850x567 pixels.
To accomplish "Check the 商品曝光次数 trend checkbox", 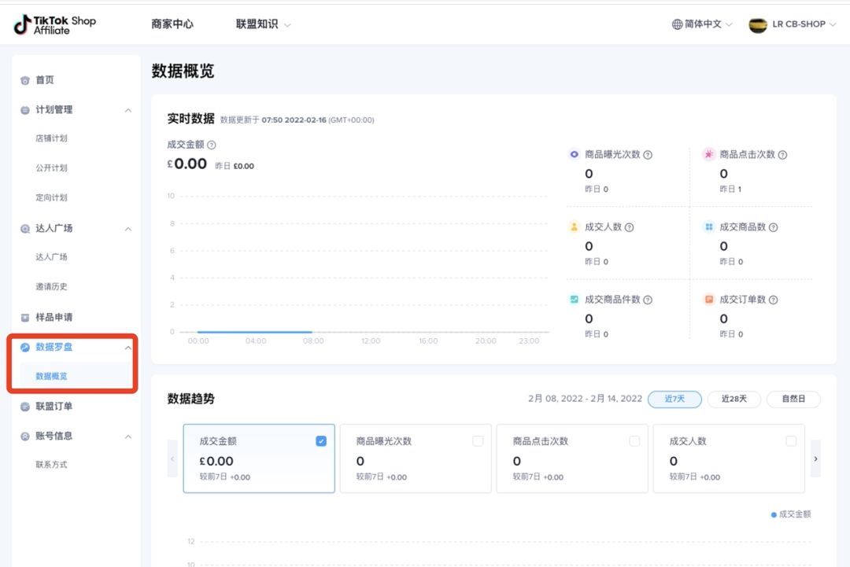I will click(478, 441).
